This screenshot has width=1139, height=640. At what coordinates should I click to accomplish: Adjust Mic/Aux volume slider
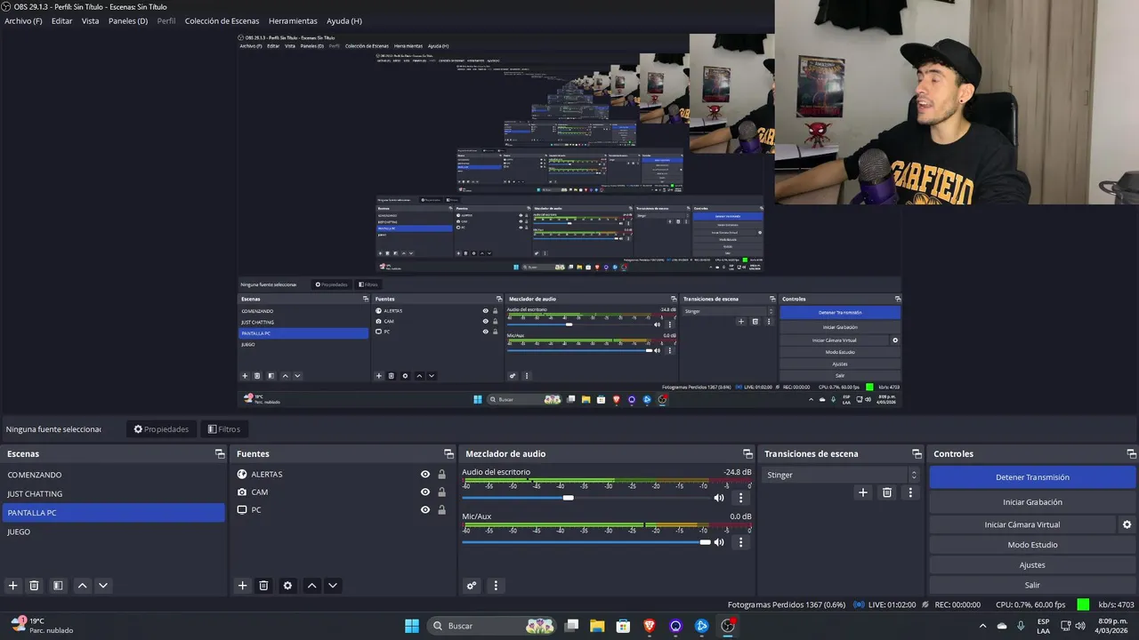pos(586,542)
